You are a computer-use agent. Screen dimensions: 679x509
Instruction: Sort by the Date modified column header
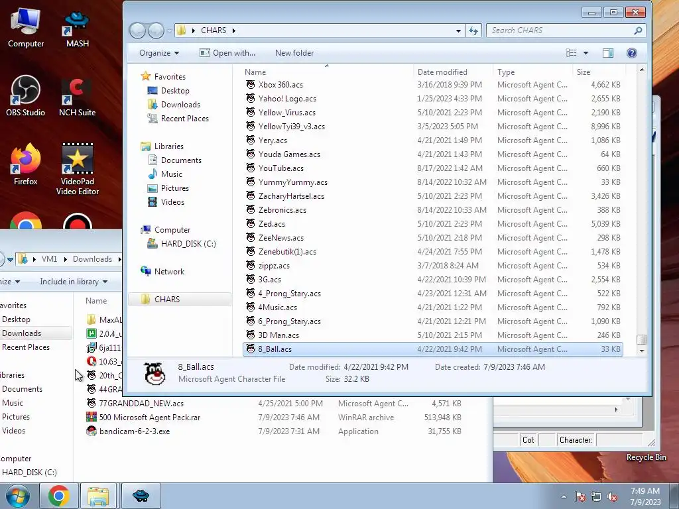tap(452, 72)
